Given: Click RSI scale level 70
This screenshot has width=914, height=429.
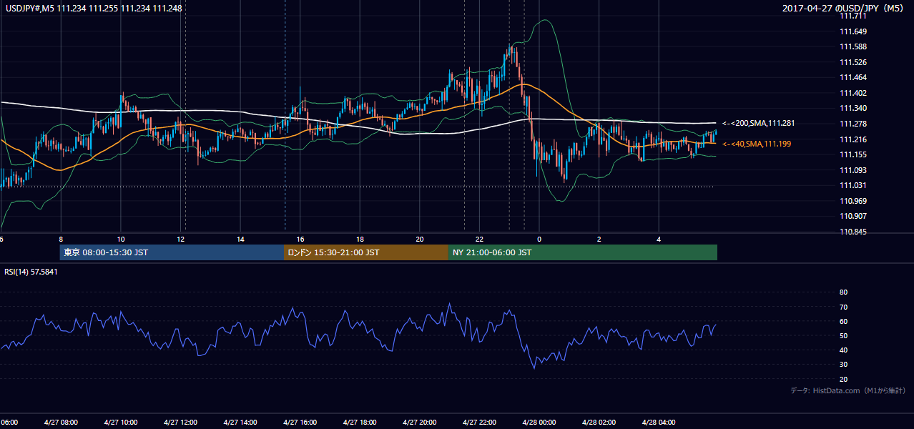Looking at the screenshot, I should tap(843, 307).
